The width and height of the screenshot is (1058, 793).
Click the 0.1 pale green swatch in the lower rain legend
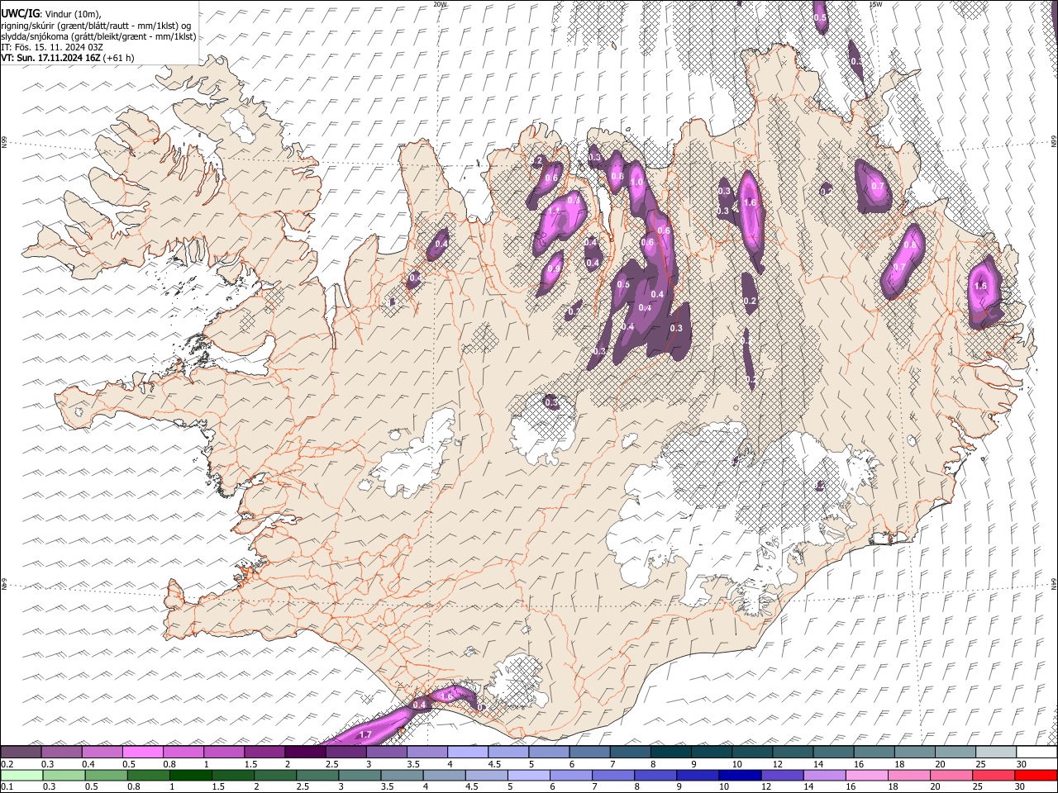21,775
